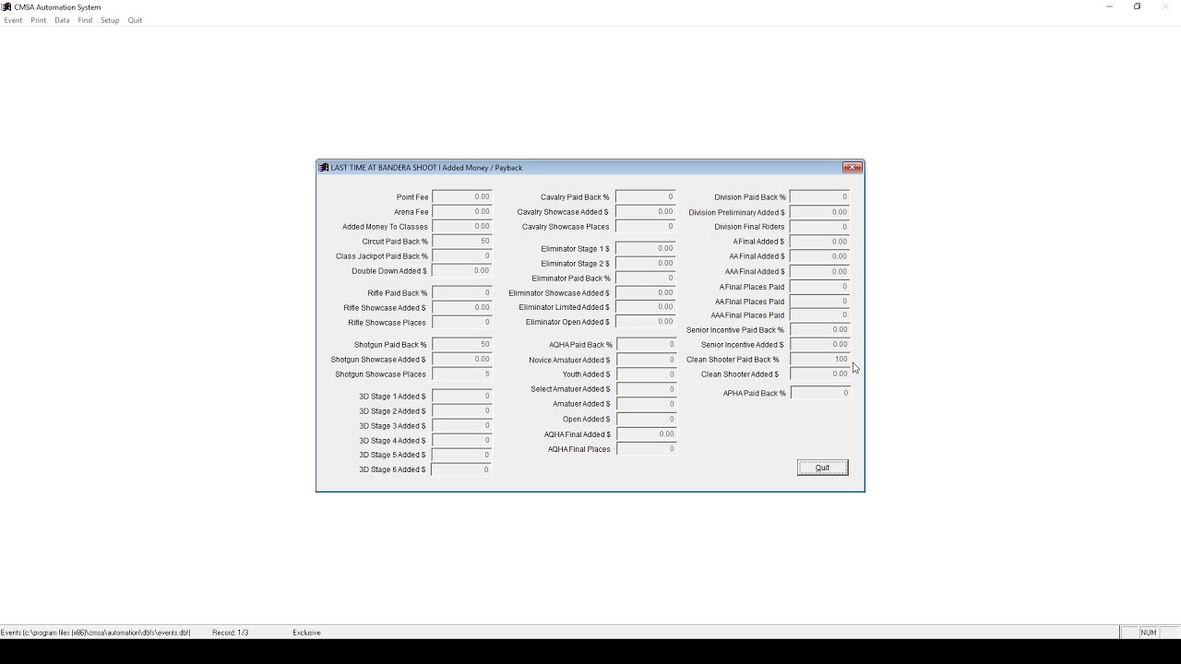Click the Exclusive status bar text
1181x664 pixels.
[x=306, y=633]
